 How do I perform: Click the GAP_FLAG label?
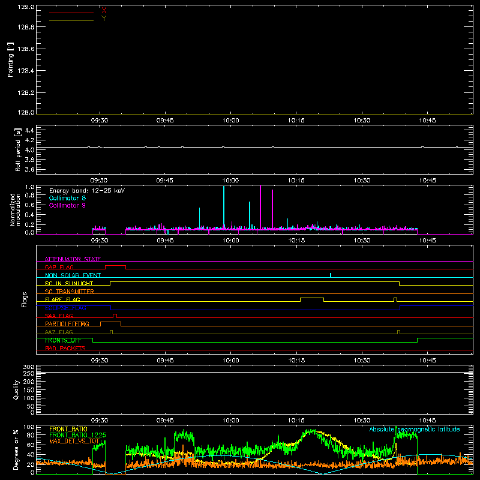point(59,267)
